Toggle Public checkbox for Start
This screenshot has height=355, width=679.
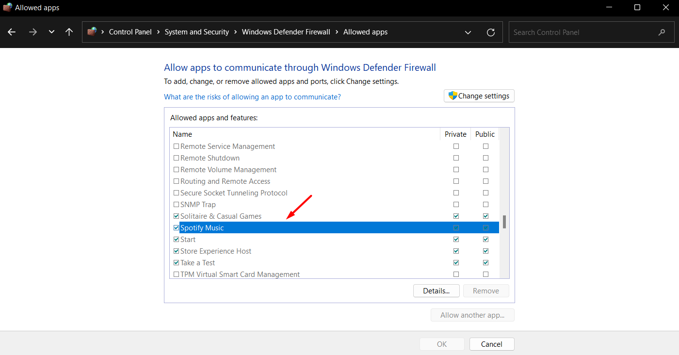pyautogui.click(x=485, y=240)
